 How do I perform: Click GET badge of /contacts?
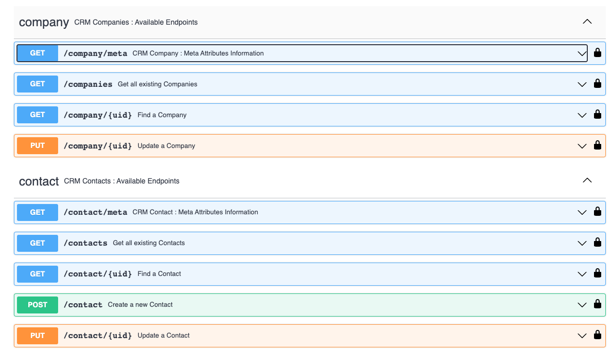38,243
